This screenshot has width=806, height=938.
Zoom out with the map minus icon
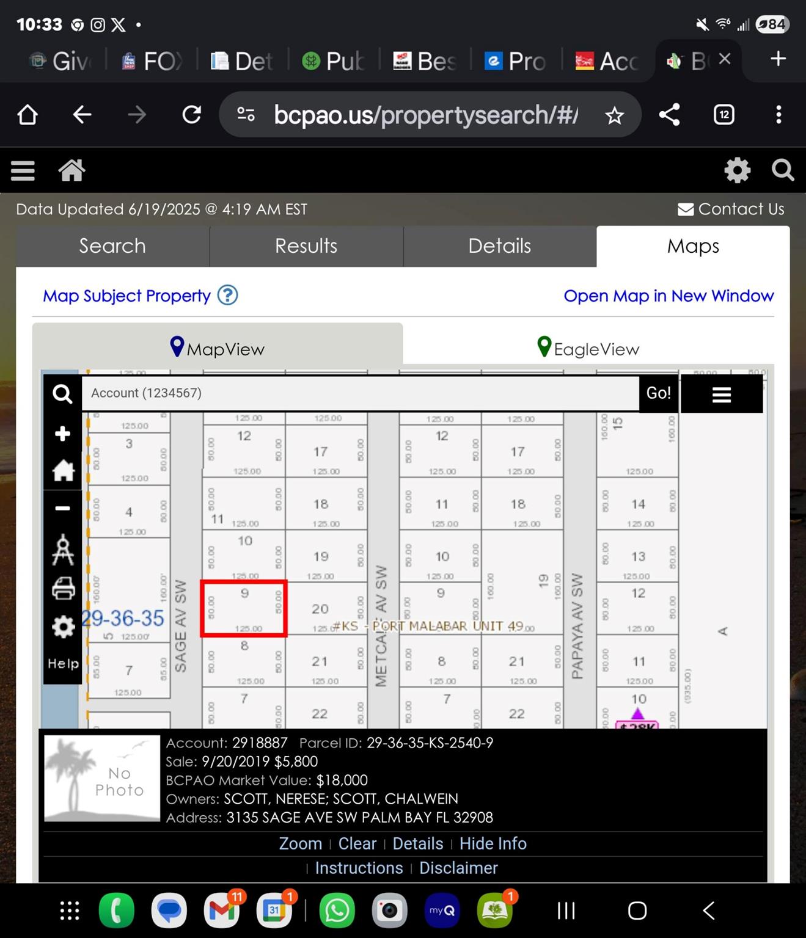click(62, 508)
